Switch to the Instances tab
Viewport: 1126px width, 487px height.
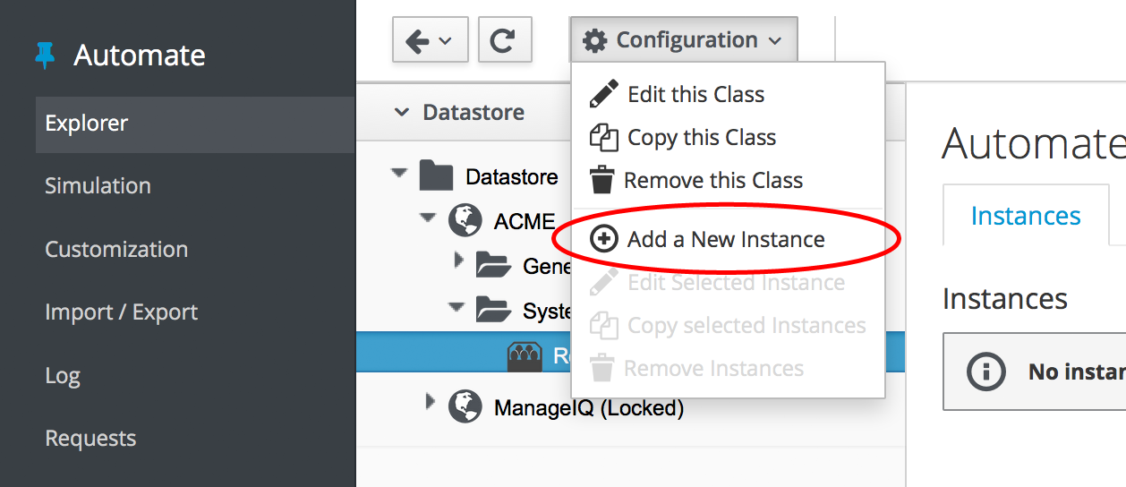1025,216
